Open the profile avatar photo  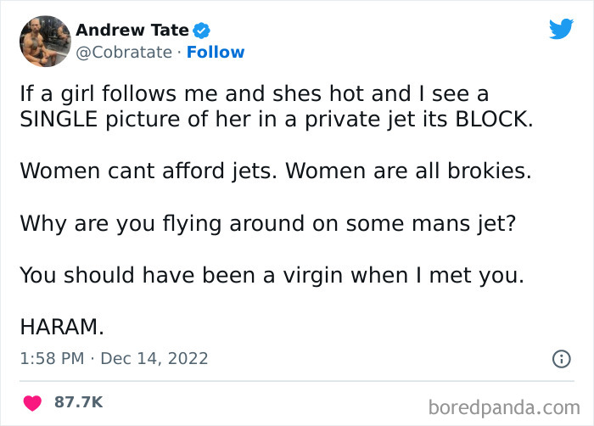click(44, 41)
